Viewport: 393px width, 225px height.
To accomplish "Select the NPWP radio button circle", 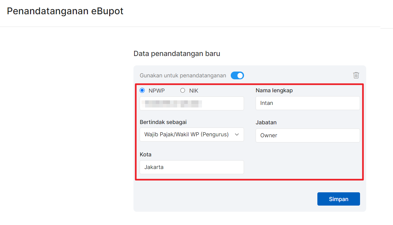I will coord(142,91).
